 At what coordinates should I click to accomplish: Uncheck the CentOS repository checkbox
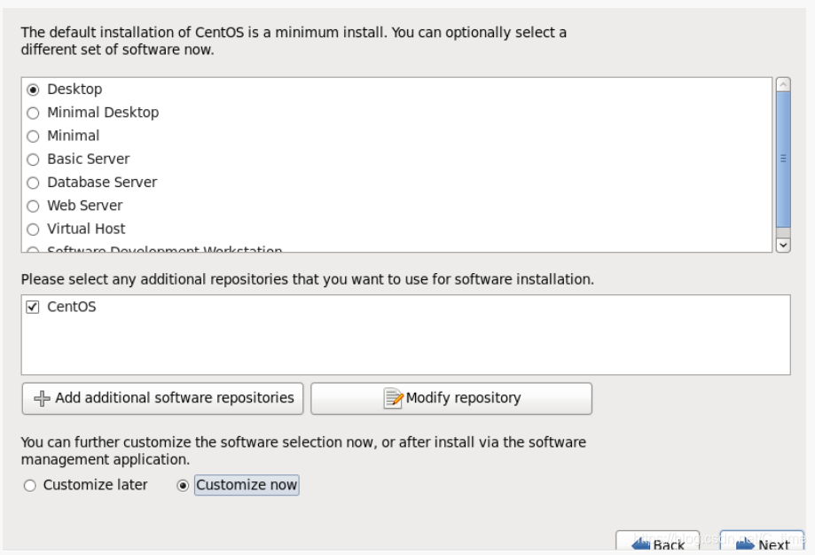(33, 307)
